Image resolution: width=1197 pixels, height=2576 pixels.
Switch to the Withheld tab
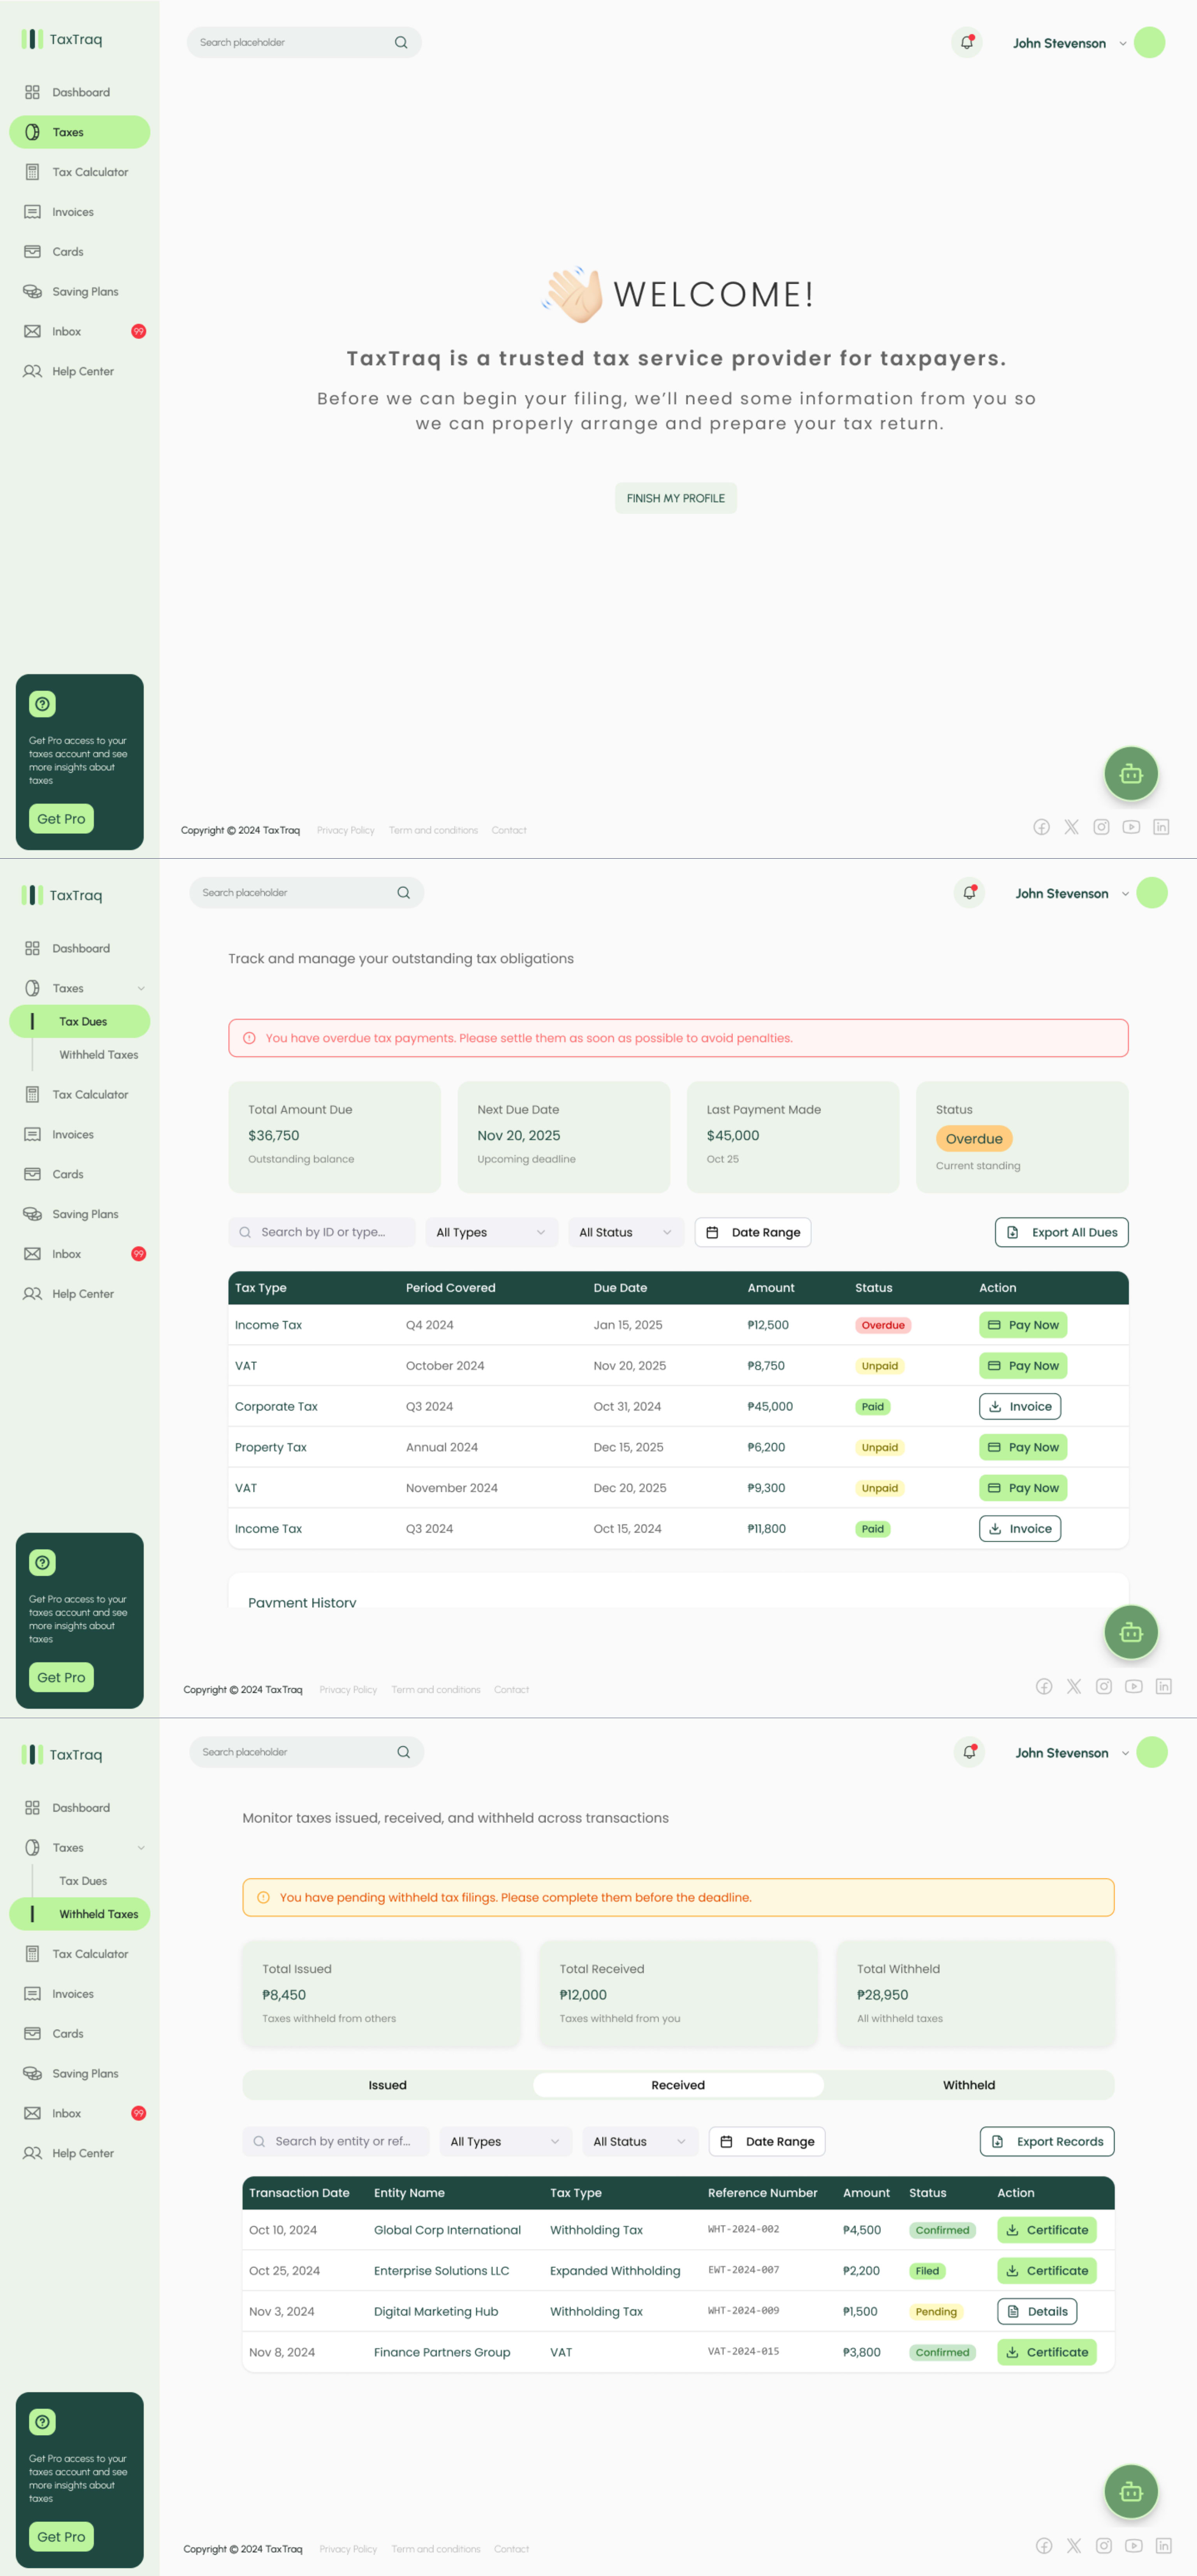point(969,2085)
